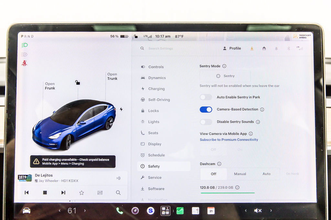Skip to previous track
Screen dimensions: 331x220
coord(27,193)
